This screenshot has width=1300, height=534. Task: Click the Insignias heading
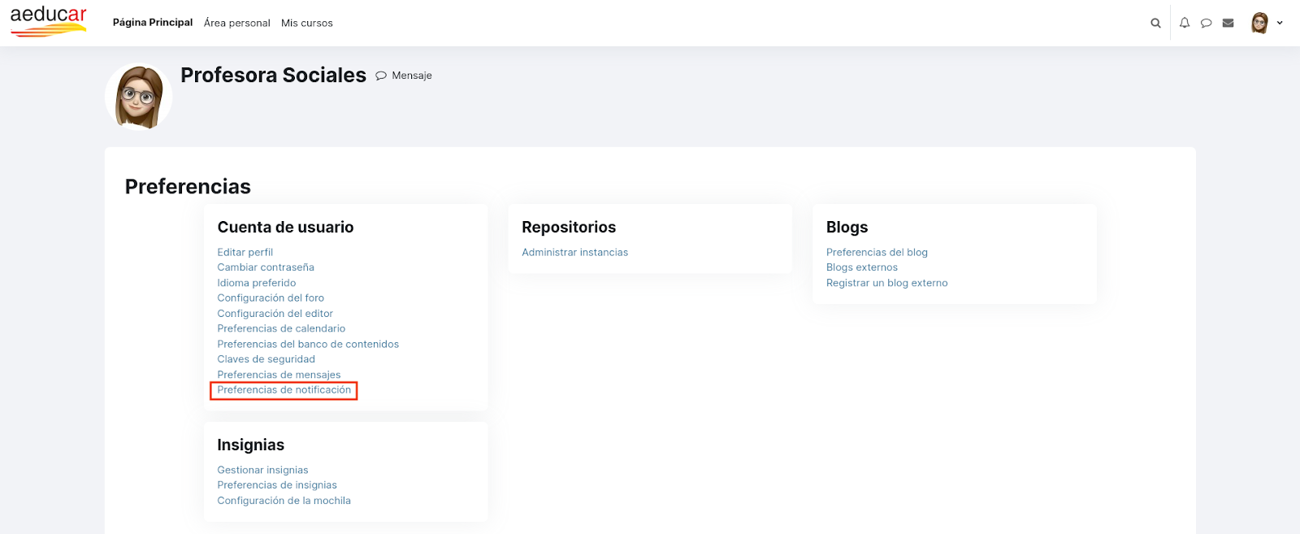(x=251, y=445)
